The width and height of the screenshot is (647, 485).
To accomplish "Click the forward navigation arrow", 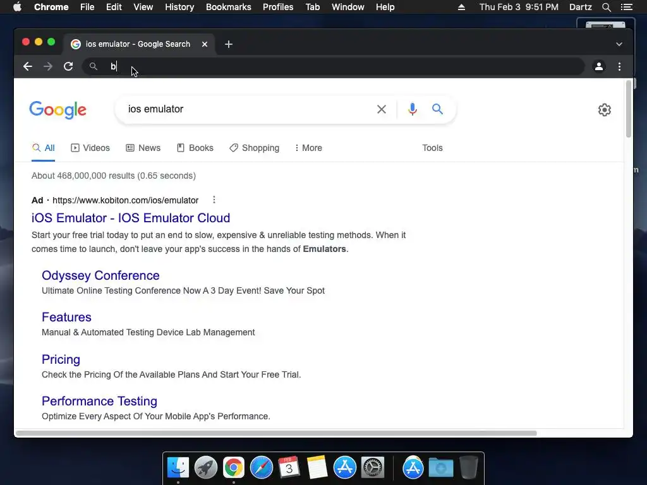I will pyautogui.click(x=48, y=66).
